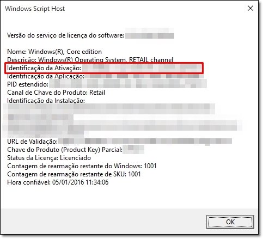Click the Windows Script Host title text

click(x=35, y=9)
